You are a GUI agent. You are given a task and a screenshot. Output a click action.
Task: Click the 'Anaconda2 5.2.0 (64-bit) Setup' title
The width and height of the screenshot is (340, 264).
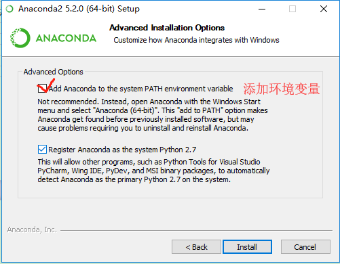pos(79,9)
